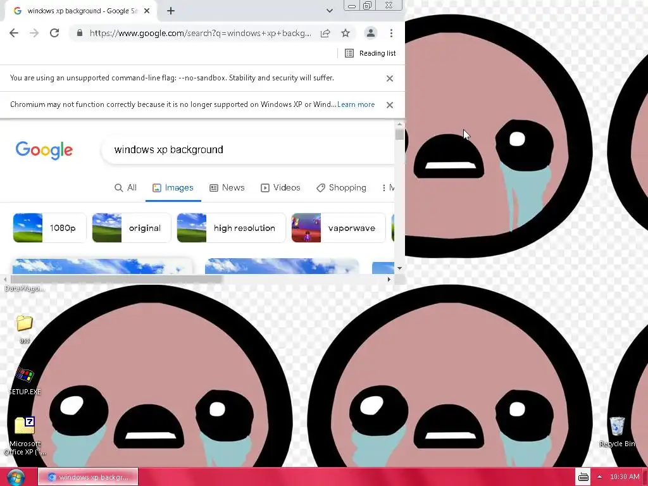Click the horizontal scroll right arrow

[389, 279]
